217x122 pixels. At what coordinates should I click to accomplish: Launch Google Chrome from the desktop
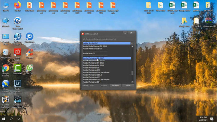[x=6, y=70]
